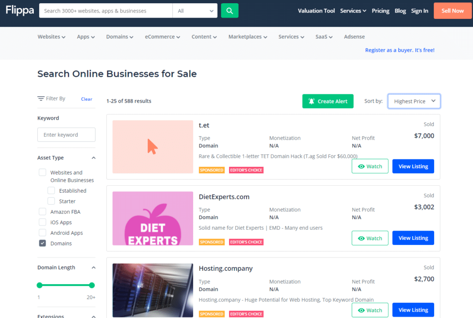
Task: Collapse the Domain Length section
Action: 93,268
